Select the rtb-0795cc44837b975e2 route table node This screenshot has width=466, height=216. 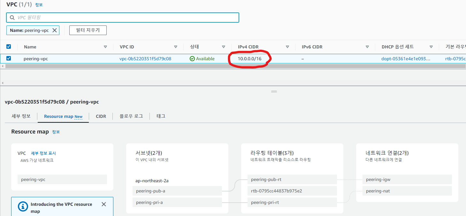pyautogui.click(x=292, y=191)
